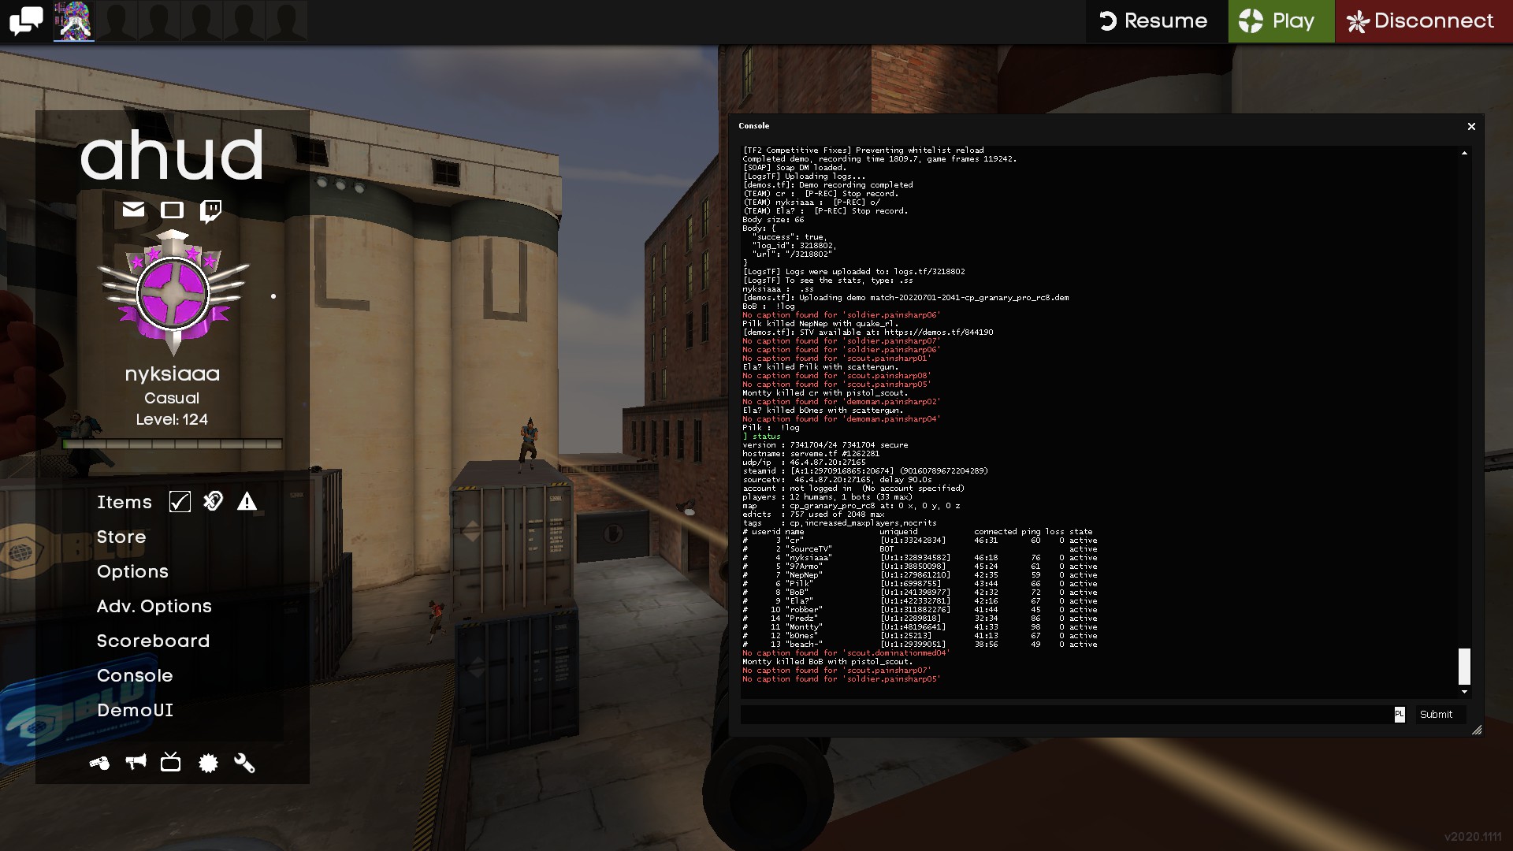Click the nyksiaaa player avatar thumbnail
The image size is (1513, 851).
[74, 21]
